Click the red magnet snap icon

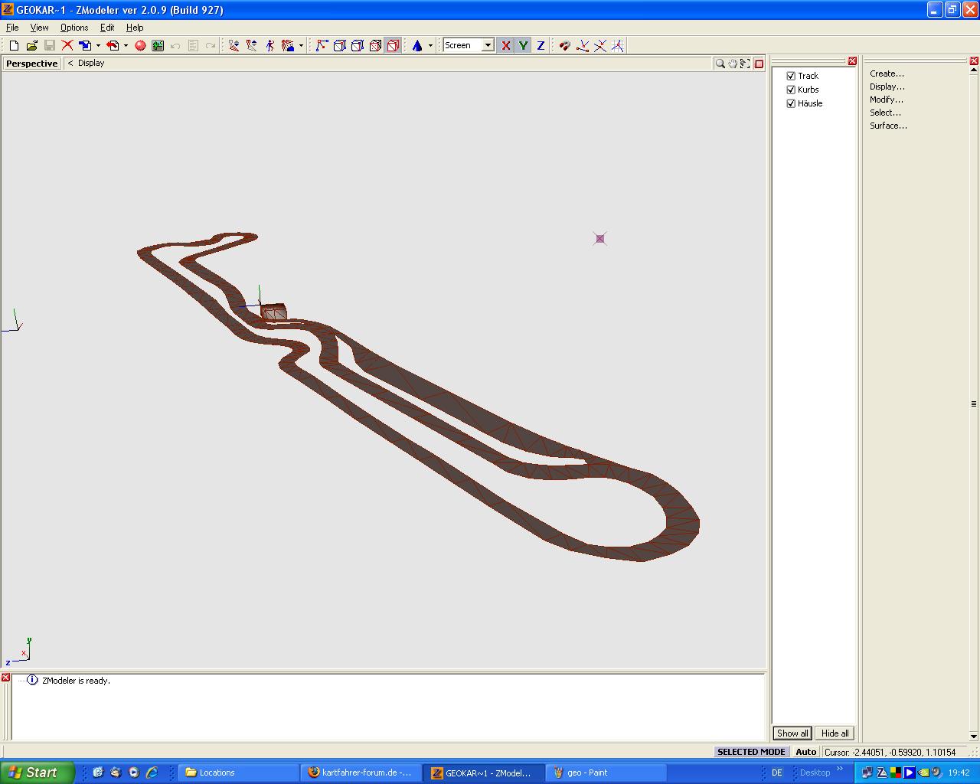565,46
